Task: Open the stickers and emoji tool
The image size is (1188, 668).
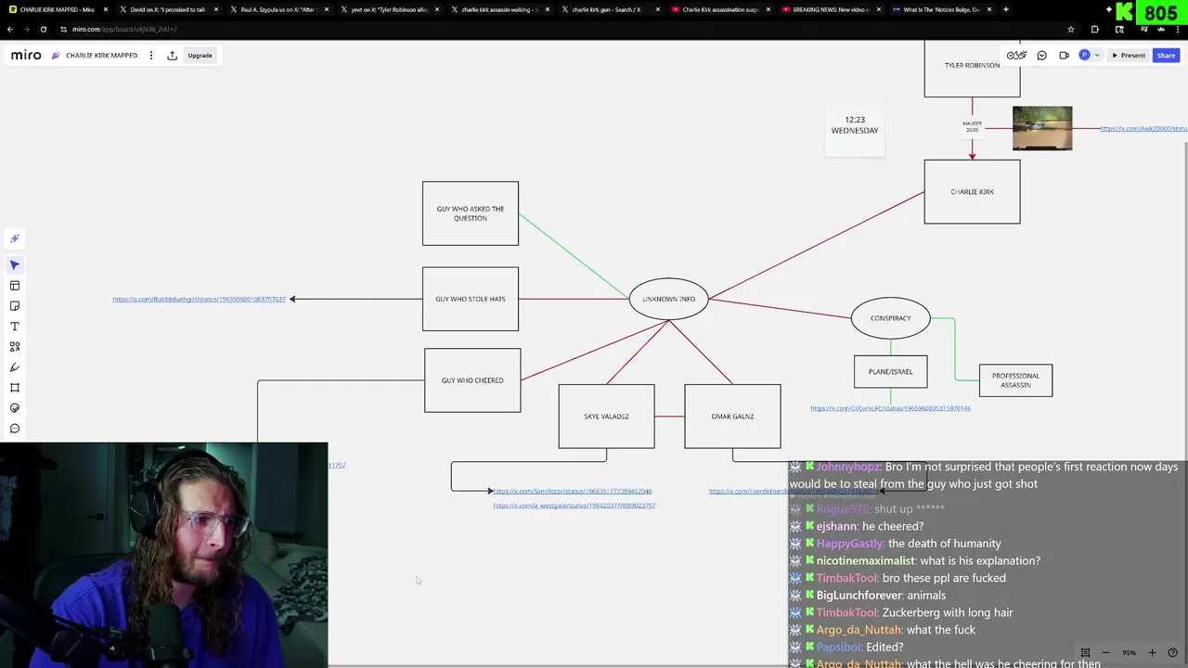Action: click(15, 408)
